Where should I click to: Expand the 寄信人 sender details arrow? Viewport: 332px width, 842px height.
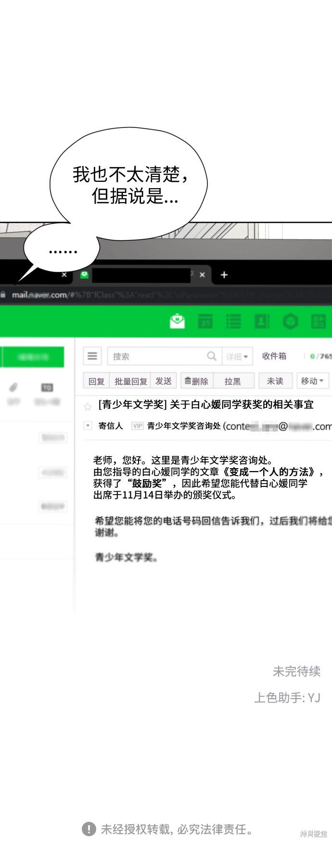(x=88, y=425)
